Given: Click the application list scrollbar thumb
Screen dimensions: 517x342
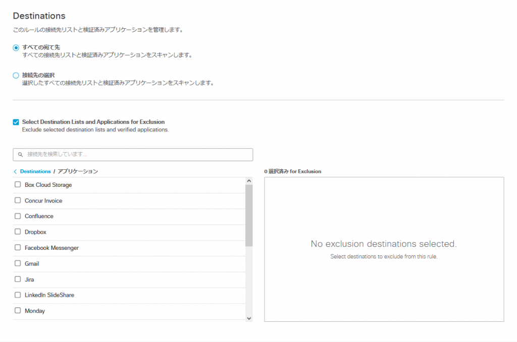Looking at the screenshot, I should coord(249,216).
